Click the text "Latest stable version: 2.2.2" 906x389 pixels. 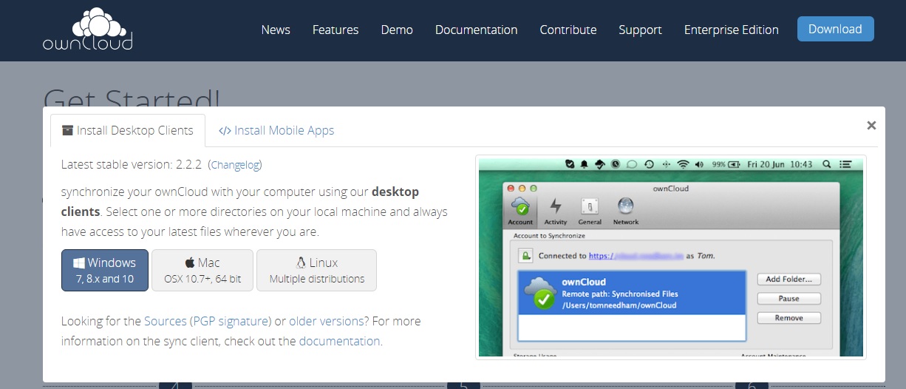[132, 164]
